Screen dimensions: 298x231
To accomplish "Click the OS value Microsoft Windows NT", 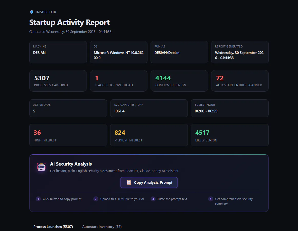I will (119, 55).
